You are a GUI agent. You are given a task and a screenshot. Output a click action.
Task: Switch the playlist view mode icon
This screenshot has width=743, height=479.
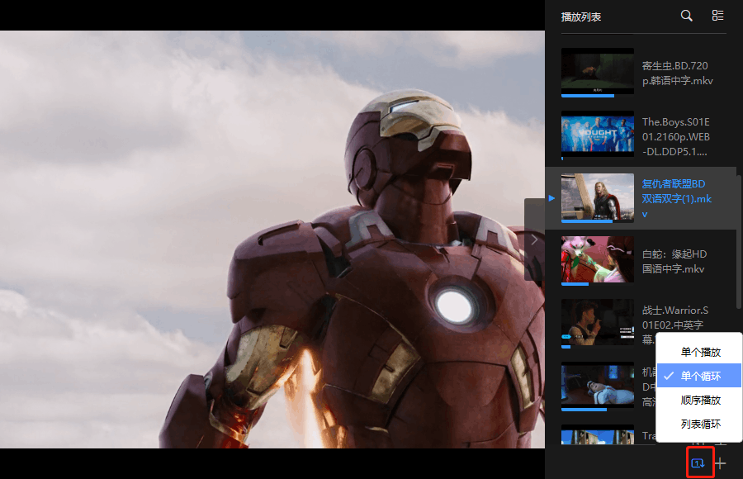(717, 16)
